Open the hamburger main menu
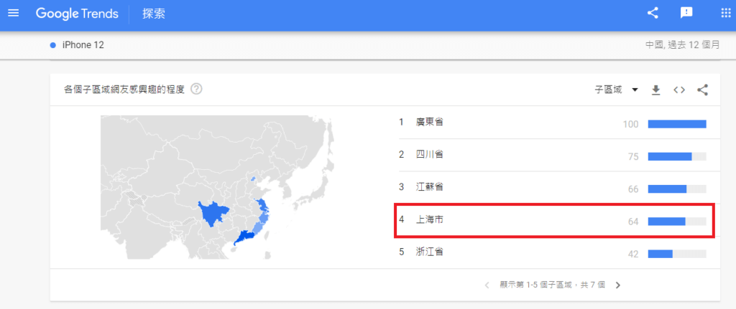Image resolution: width=736 pixels, height=309 pixels. point(13,14)
